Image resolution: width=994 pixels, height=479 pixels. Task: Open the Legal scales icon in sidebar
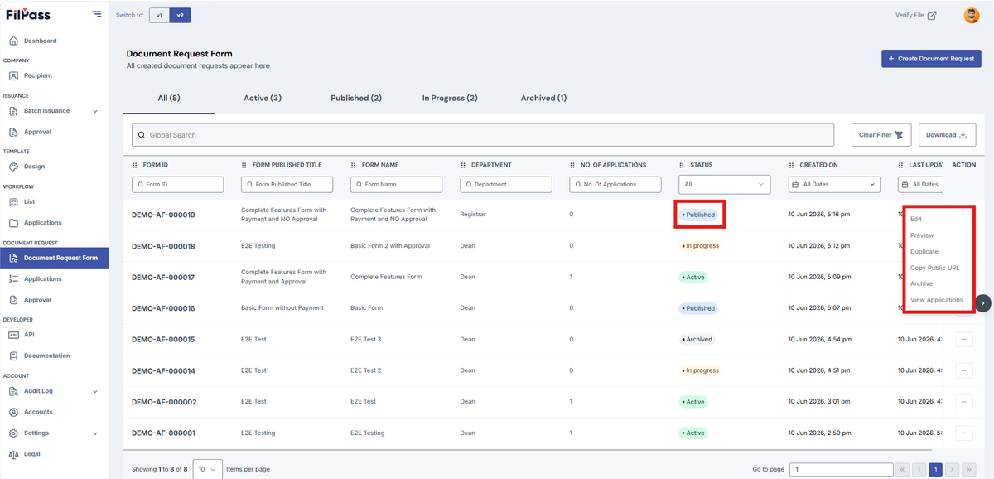click(13, 454)
